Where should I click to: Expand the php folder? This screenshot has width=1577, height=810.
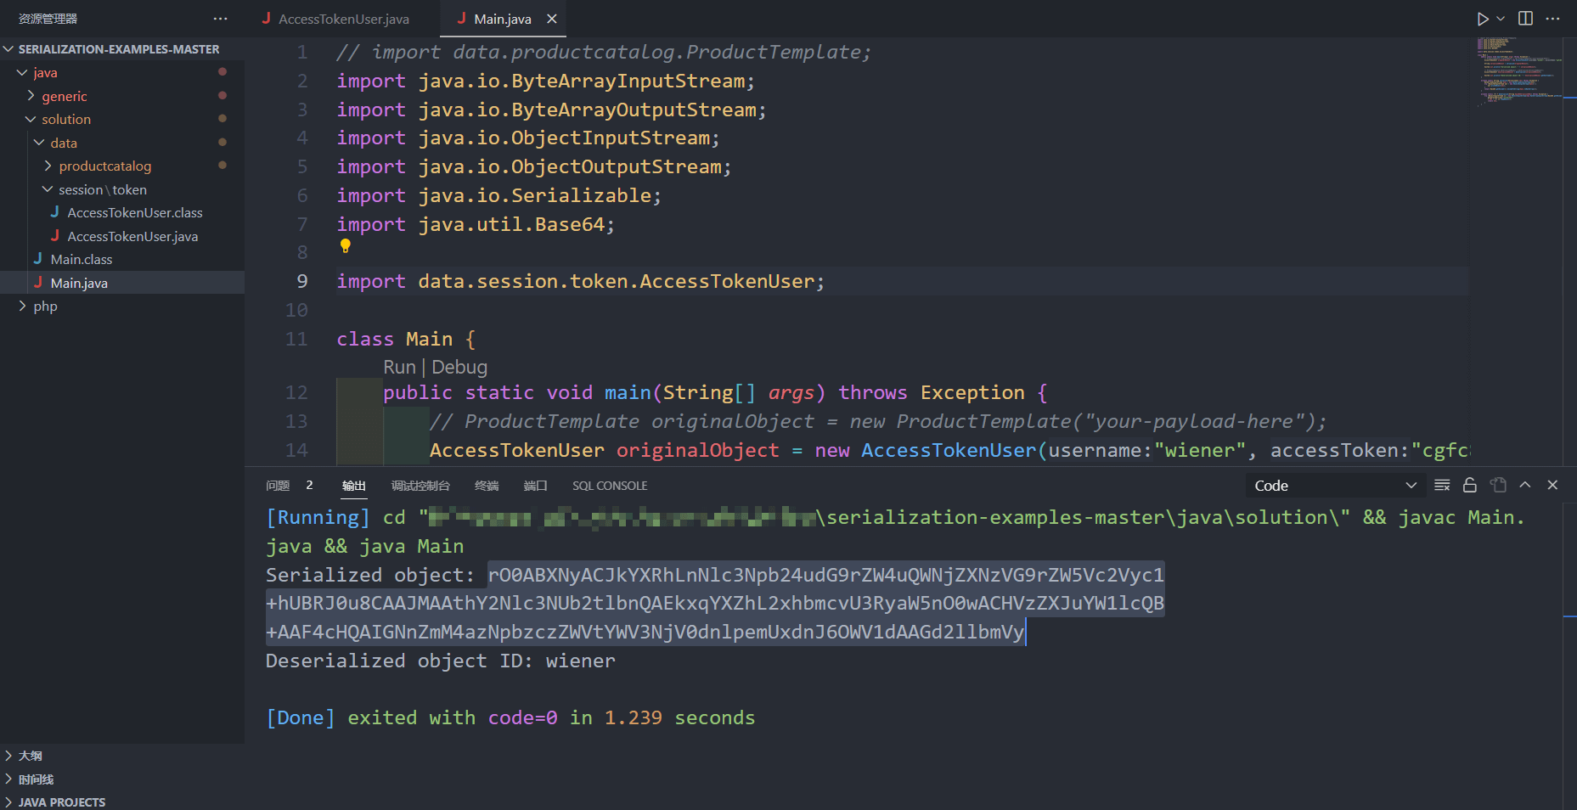[45, 307]
